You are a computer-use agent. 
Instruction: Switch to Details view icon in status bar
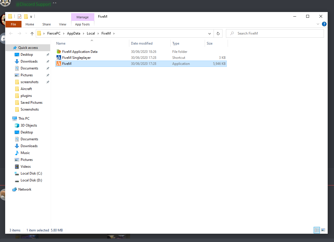(x=317, y=230)
